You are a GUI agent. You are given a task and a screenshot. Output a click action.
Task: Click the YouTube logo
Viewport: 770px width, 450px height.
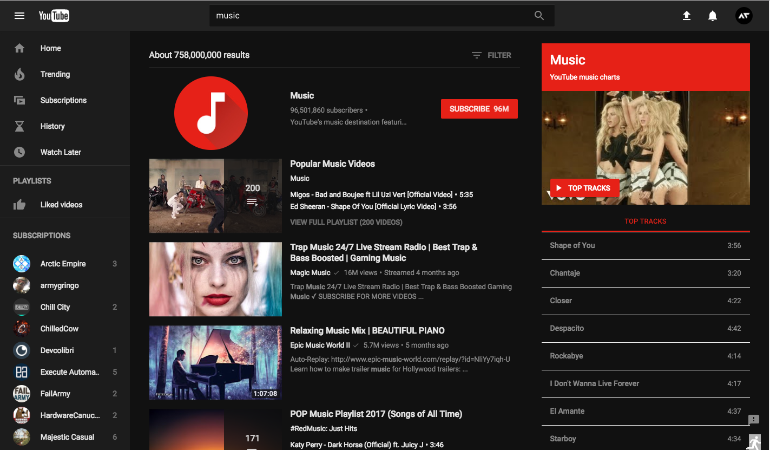[x=54, y=16]
